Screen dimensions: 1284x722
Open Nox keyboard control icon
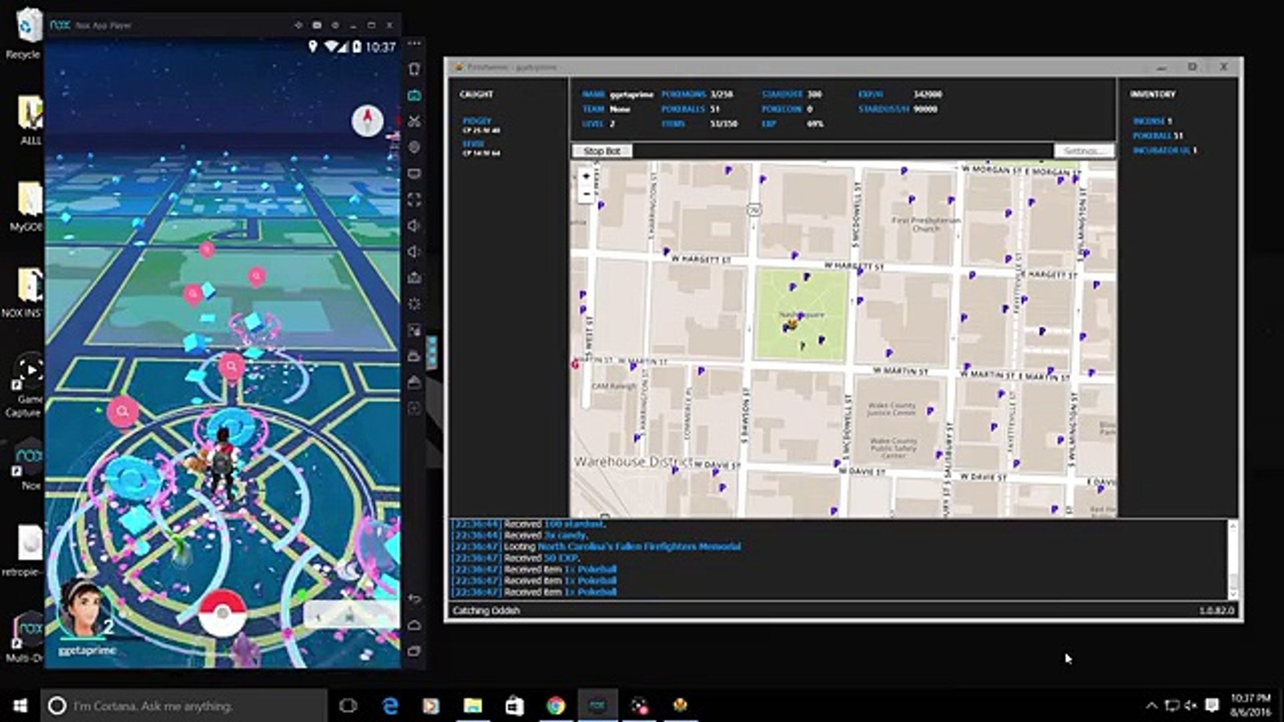pyautogui.click(x=414, y=95)
